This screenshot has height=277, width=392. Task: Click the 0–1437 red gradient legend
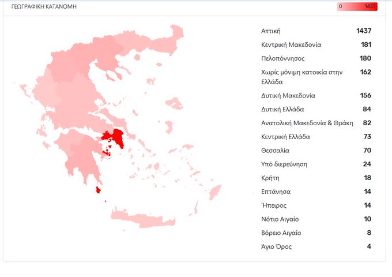click(357, 6)
